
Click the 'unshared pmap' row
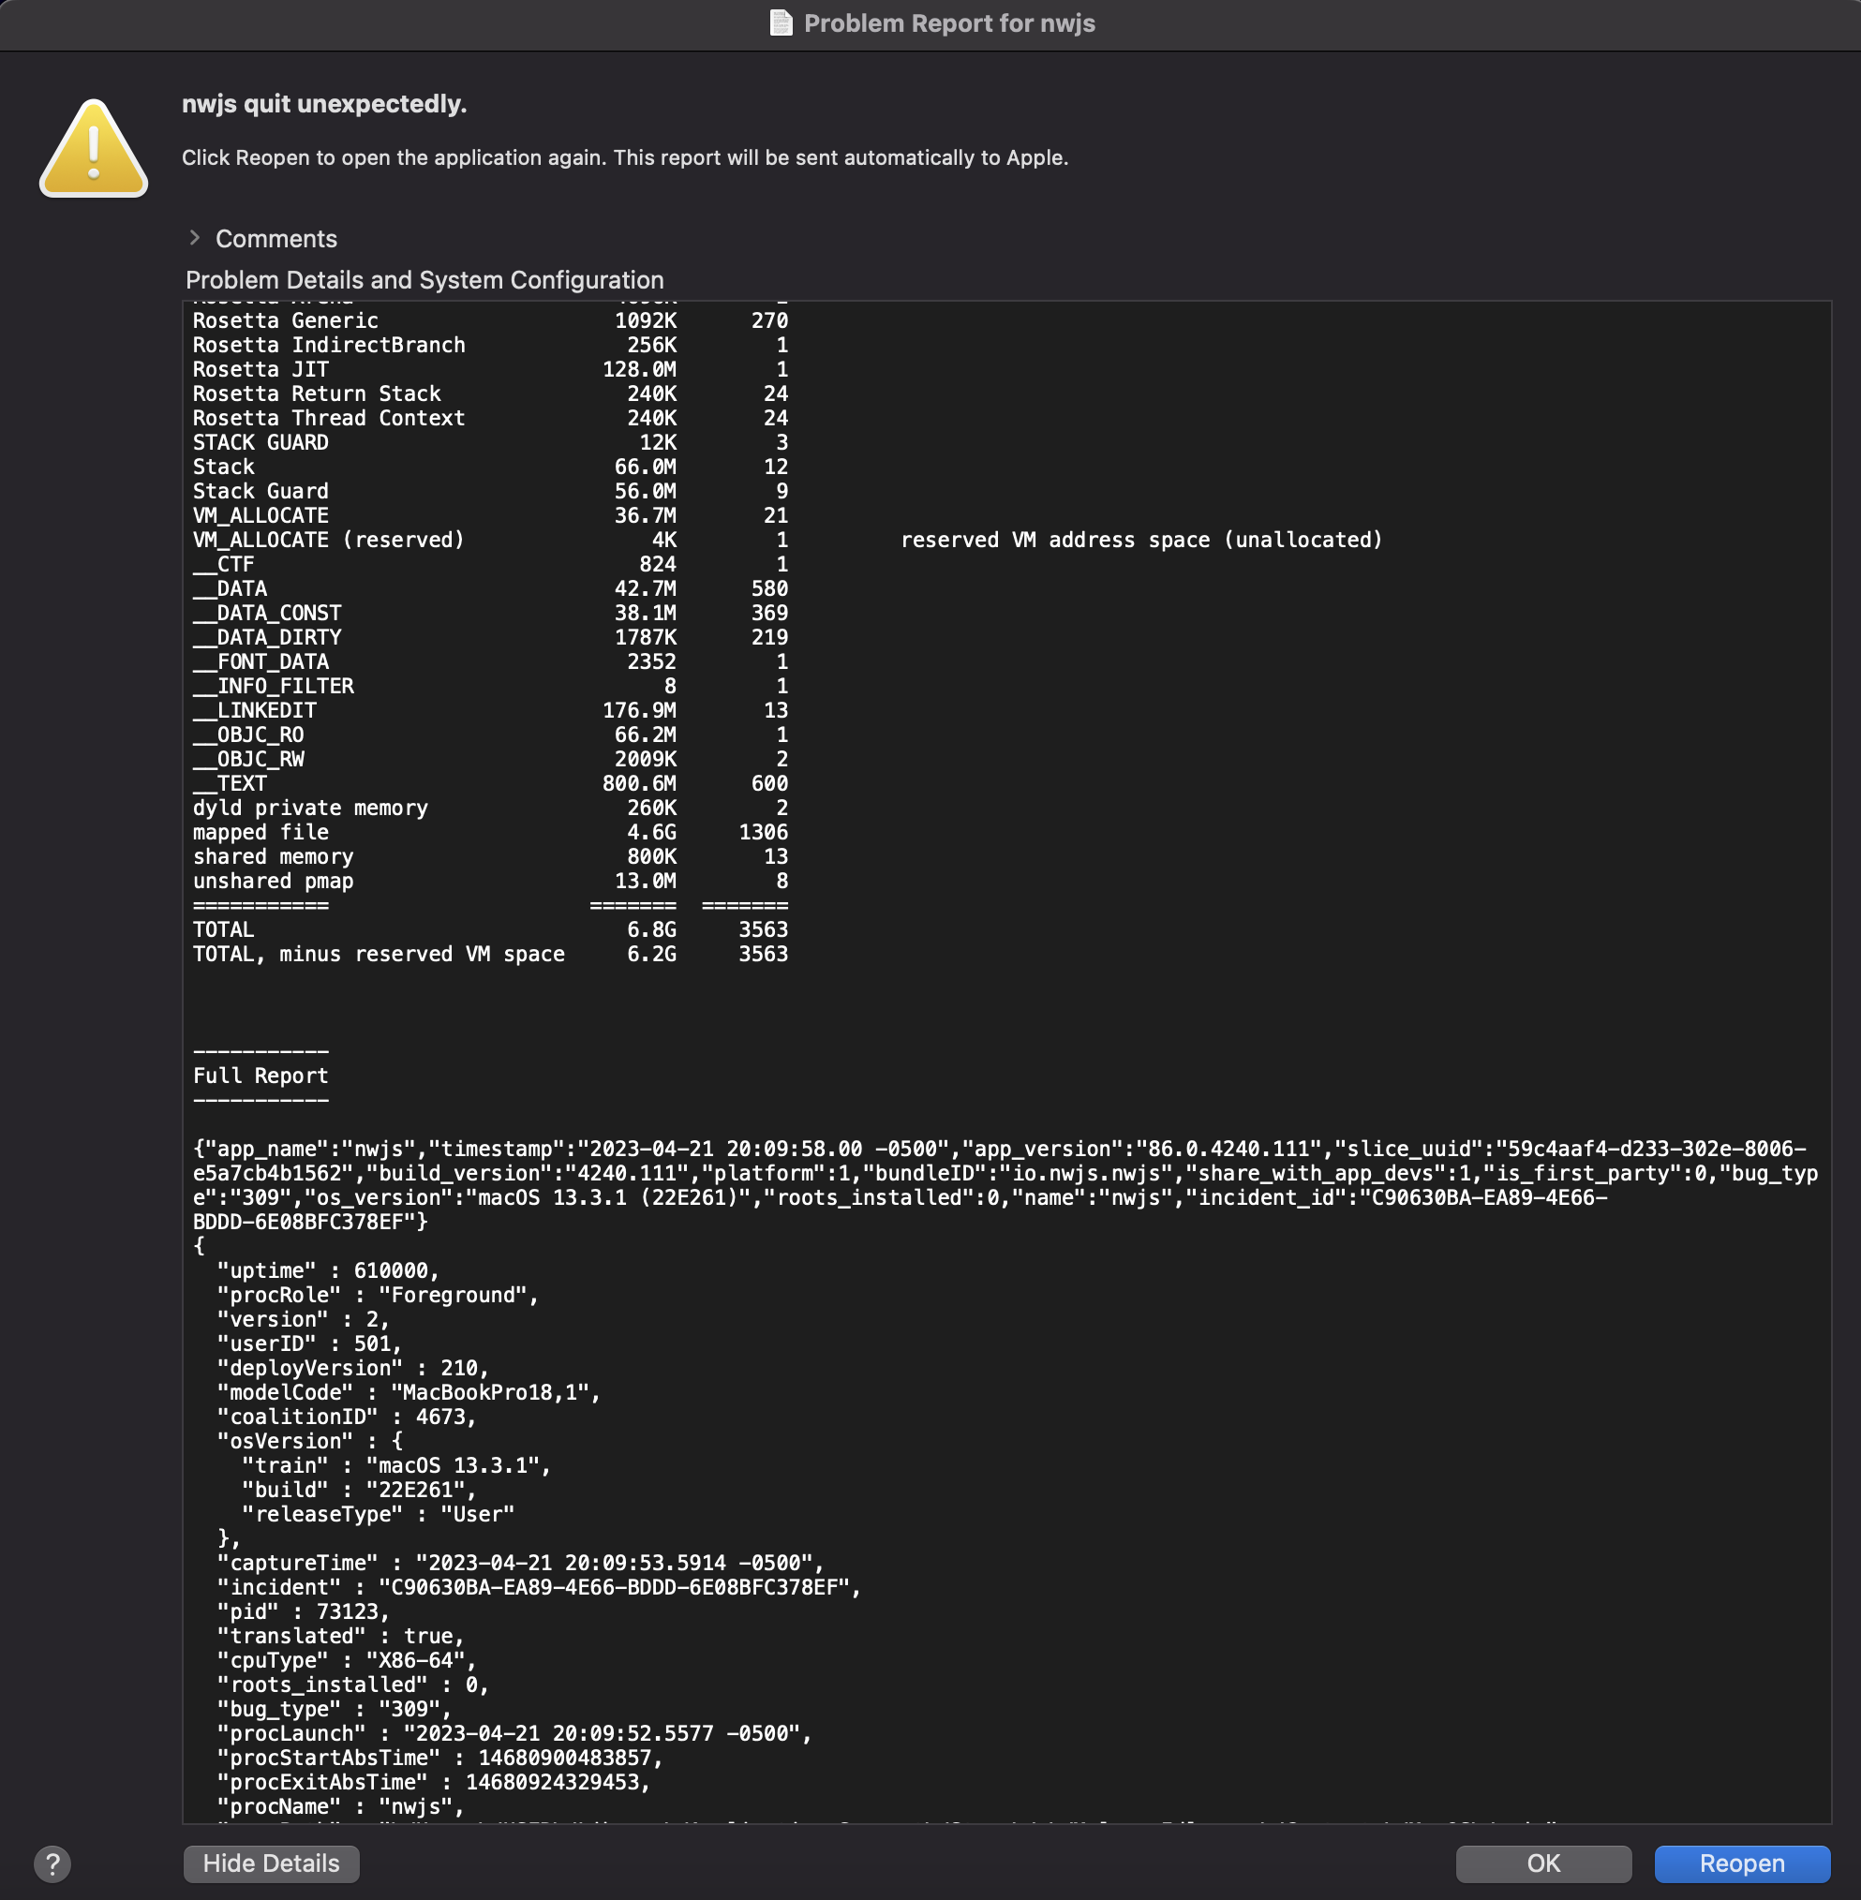[490, 881]
